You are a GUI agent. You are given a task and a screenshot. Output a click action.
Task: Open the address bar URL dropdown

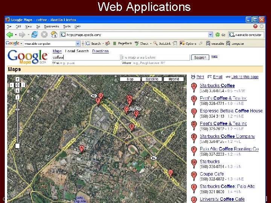[x=210, y=35]
